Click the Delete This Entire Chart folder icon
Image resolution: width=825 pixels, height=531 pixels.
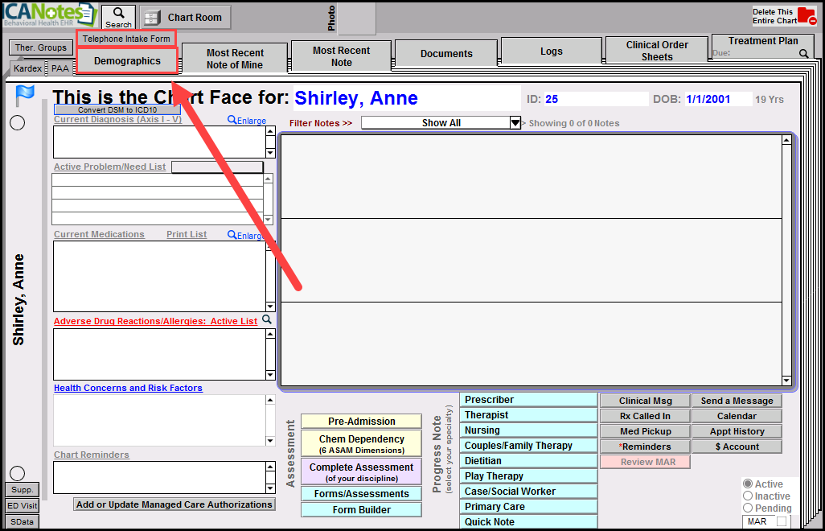coord(806,17)
